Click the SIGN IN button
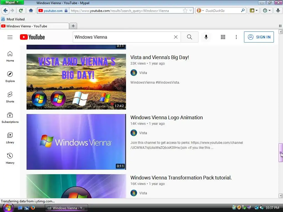 pos(259,37)
